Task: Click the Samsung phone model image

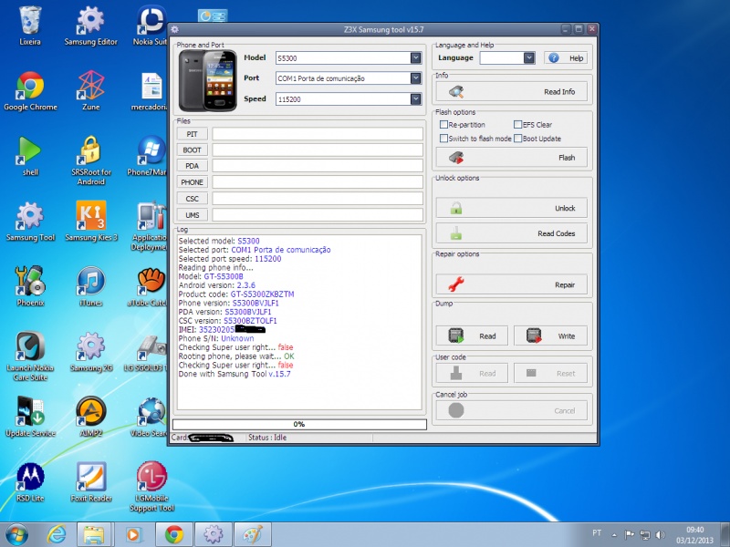Action: pyautogui.click(x=208, y=80)
